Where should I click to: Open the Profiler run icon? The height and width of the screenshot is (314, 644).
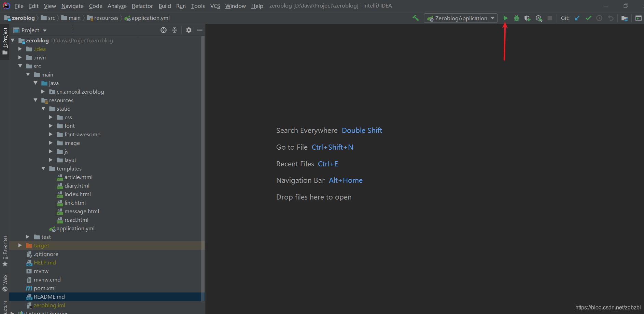click(539, 18)
